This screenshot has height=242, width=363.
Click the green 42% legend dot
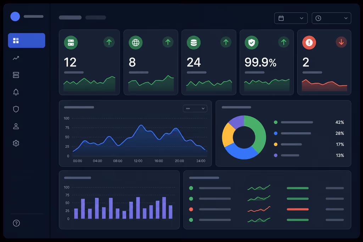275,122
